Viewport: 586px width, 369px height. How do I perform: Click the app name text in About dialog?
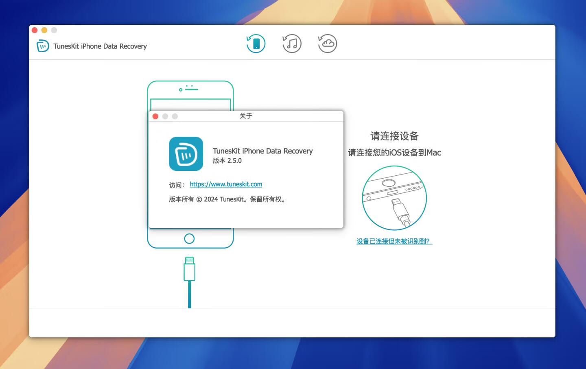tap(263, 151)
